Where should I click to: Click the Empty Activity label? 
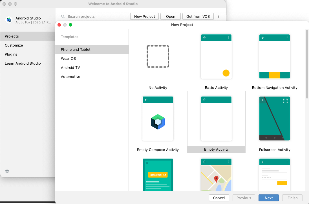click(x=216, y=149)
